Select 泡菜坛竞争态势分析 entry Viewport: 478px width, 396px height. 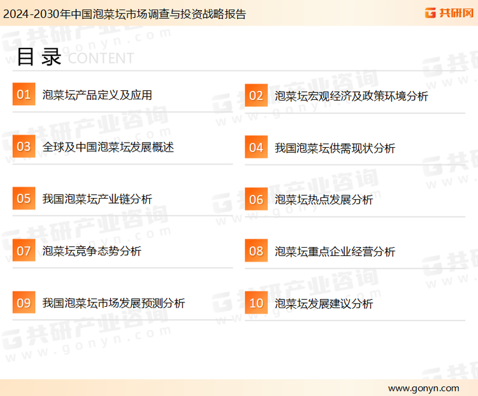[x=92, y=251]
